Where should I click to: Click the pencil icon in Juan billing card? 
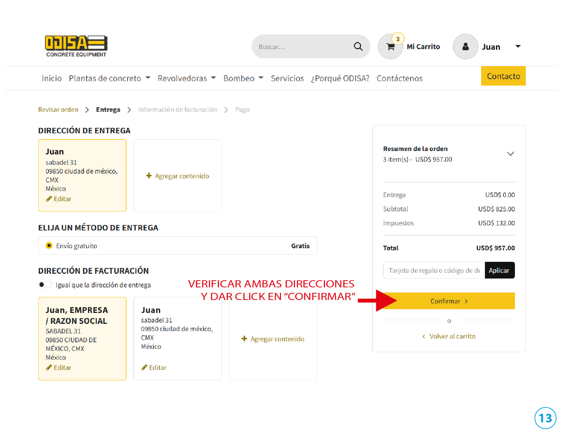pyautogui.click(x=144, y=367)
